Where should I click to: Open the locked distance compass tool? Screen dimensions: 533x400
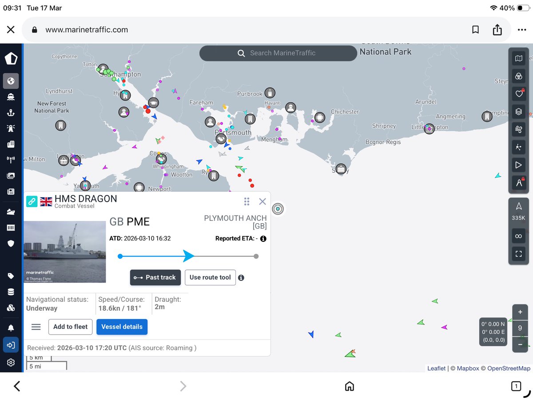[x=518, y=182]
